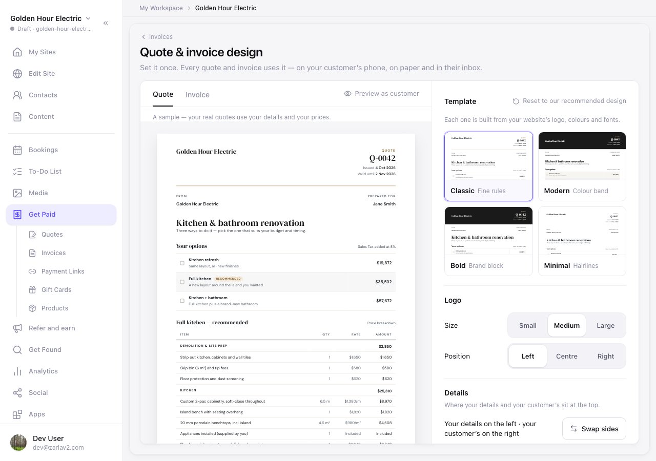Screen dimensions: 656x461
Task: Select the Modern Colour band template
Action: (x=582, y=166)
